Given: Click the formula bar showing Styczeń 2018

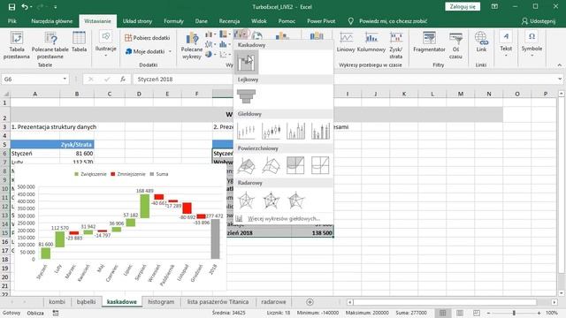Looking at the screenshot, I should 345,79.
